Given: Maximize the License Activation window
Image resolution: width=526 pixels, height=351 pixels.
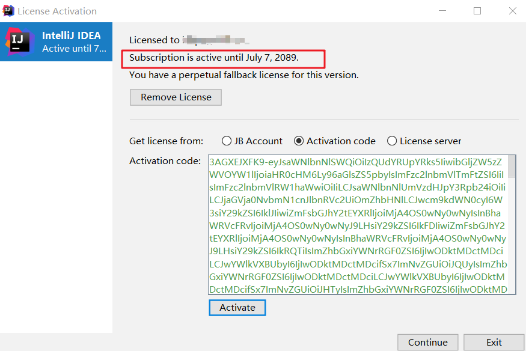Looking at the screenshot, I should pos(477,11).
